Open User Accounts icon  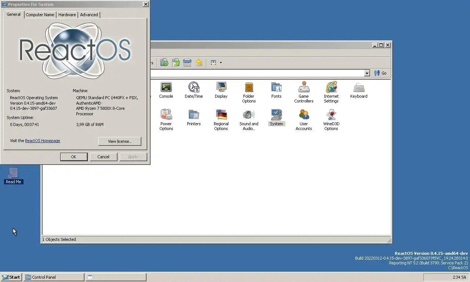click(304, 120)
